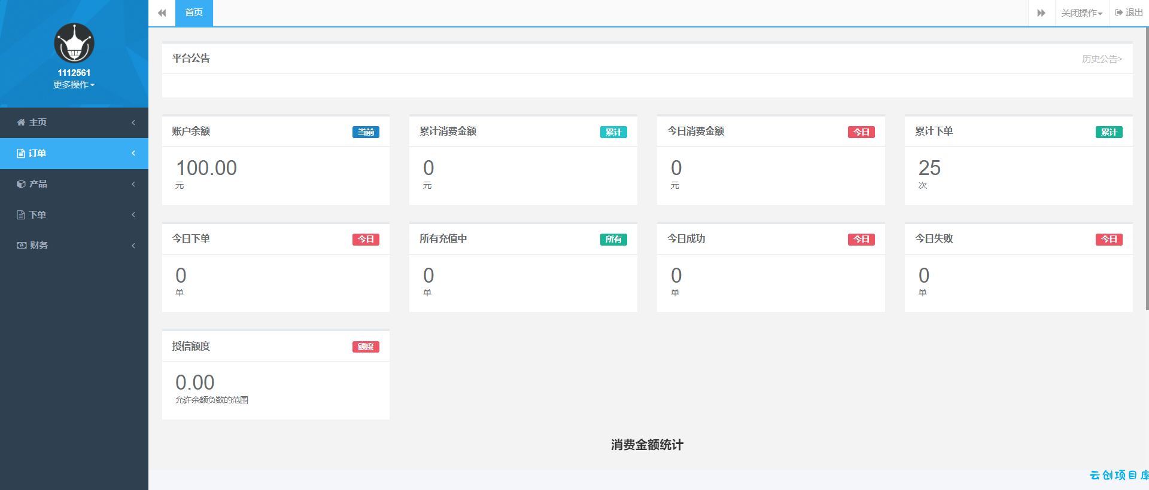Open the 下单 sidebar menu
1149x490 pixels.
[x=74, y=215]
